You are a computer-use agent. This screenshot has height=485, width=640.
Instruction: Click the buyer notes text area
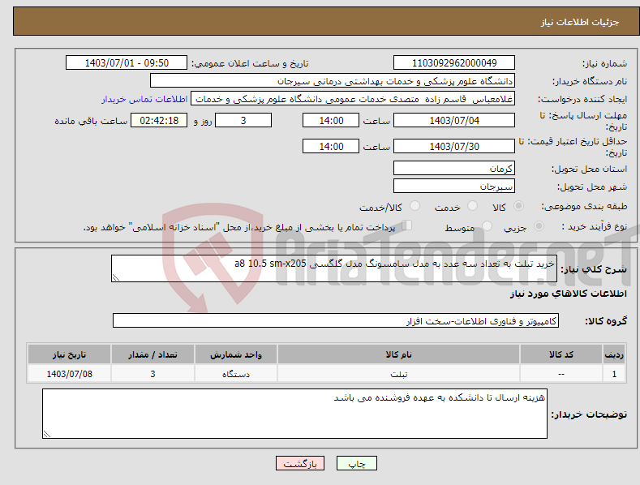point(294,414)
